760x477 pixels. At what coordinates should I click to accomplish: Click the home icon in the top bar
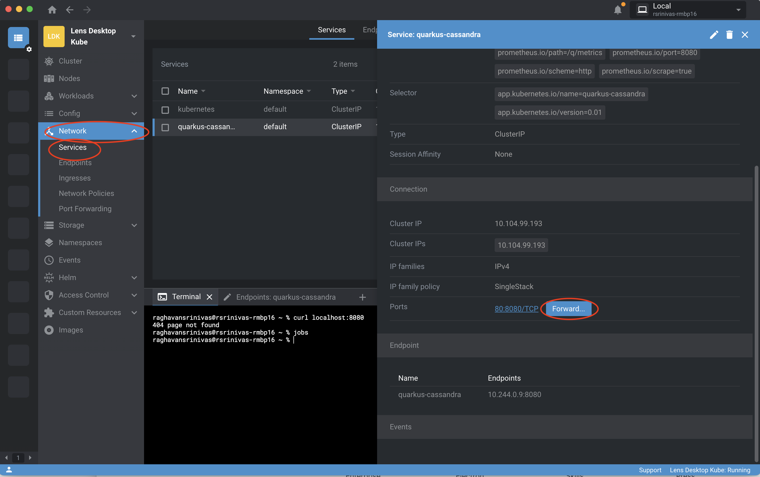pos(52,10)
